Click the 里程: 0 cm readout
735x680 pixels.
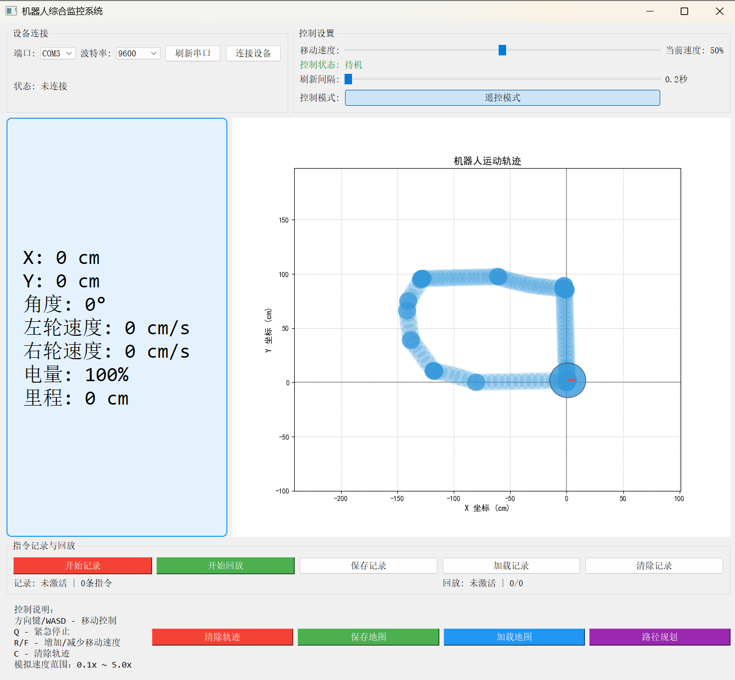click(76, 398)
